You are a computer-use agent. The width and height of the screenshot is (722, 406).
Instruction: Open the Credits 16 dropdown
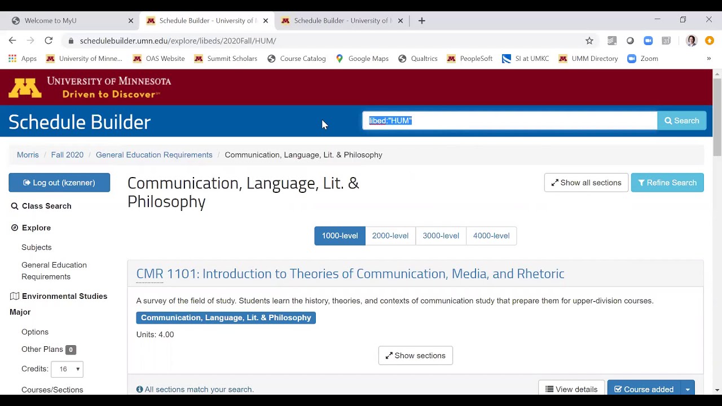coord(68,369)
